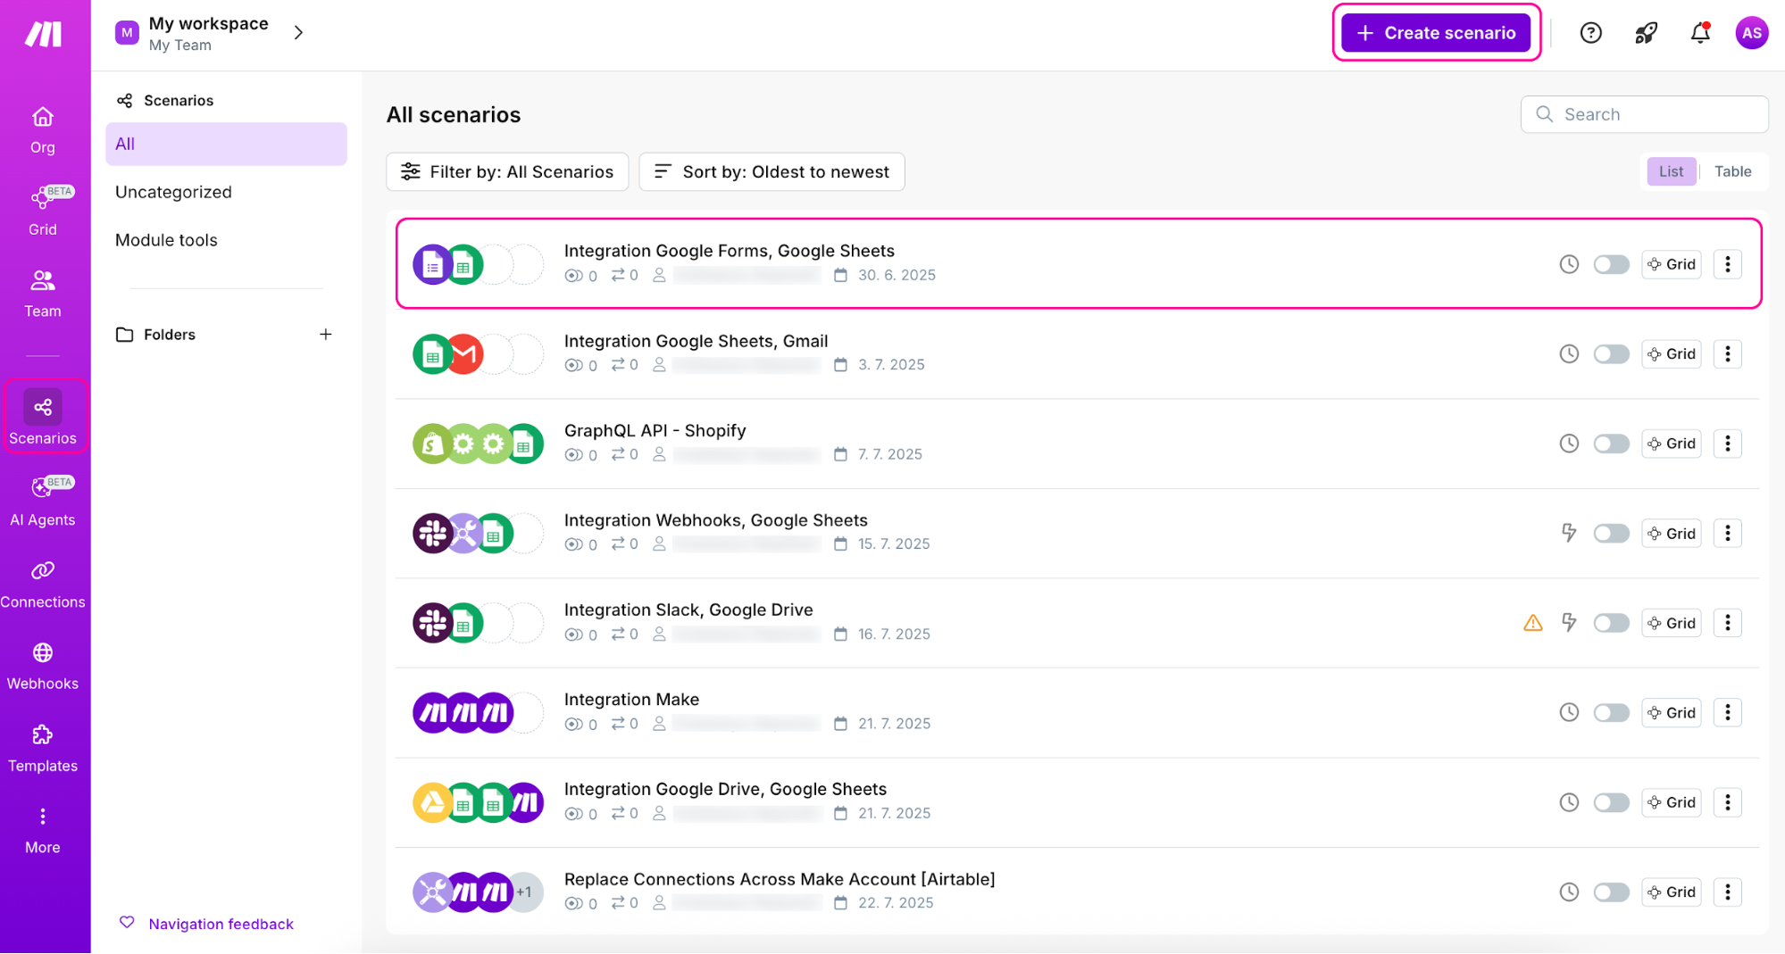Click the warning icon on Integration Slack scenario
1785x954 pixels.
point(1532,623)
